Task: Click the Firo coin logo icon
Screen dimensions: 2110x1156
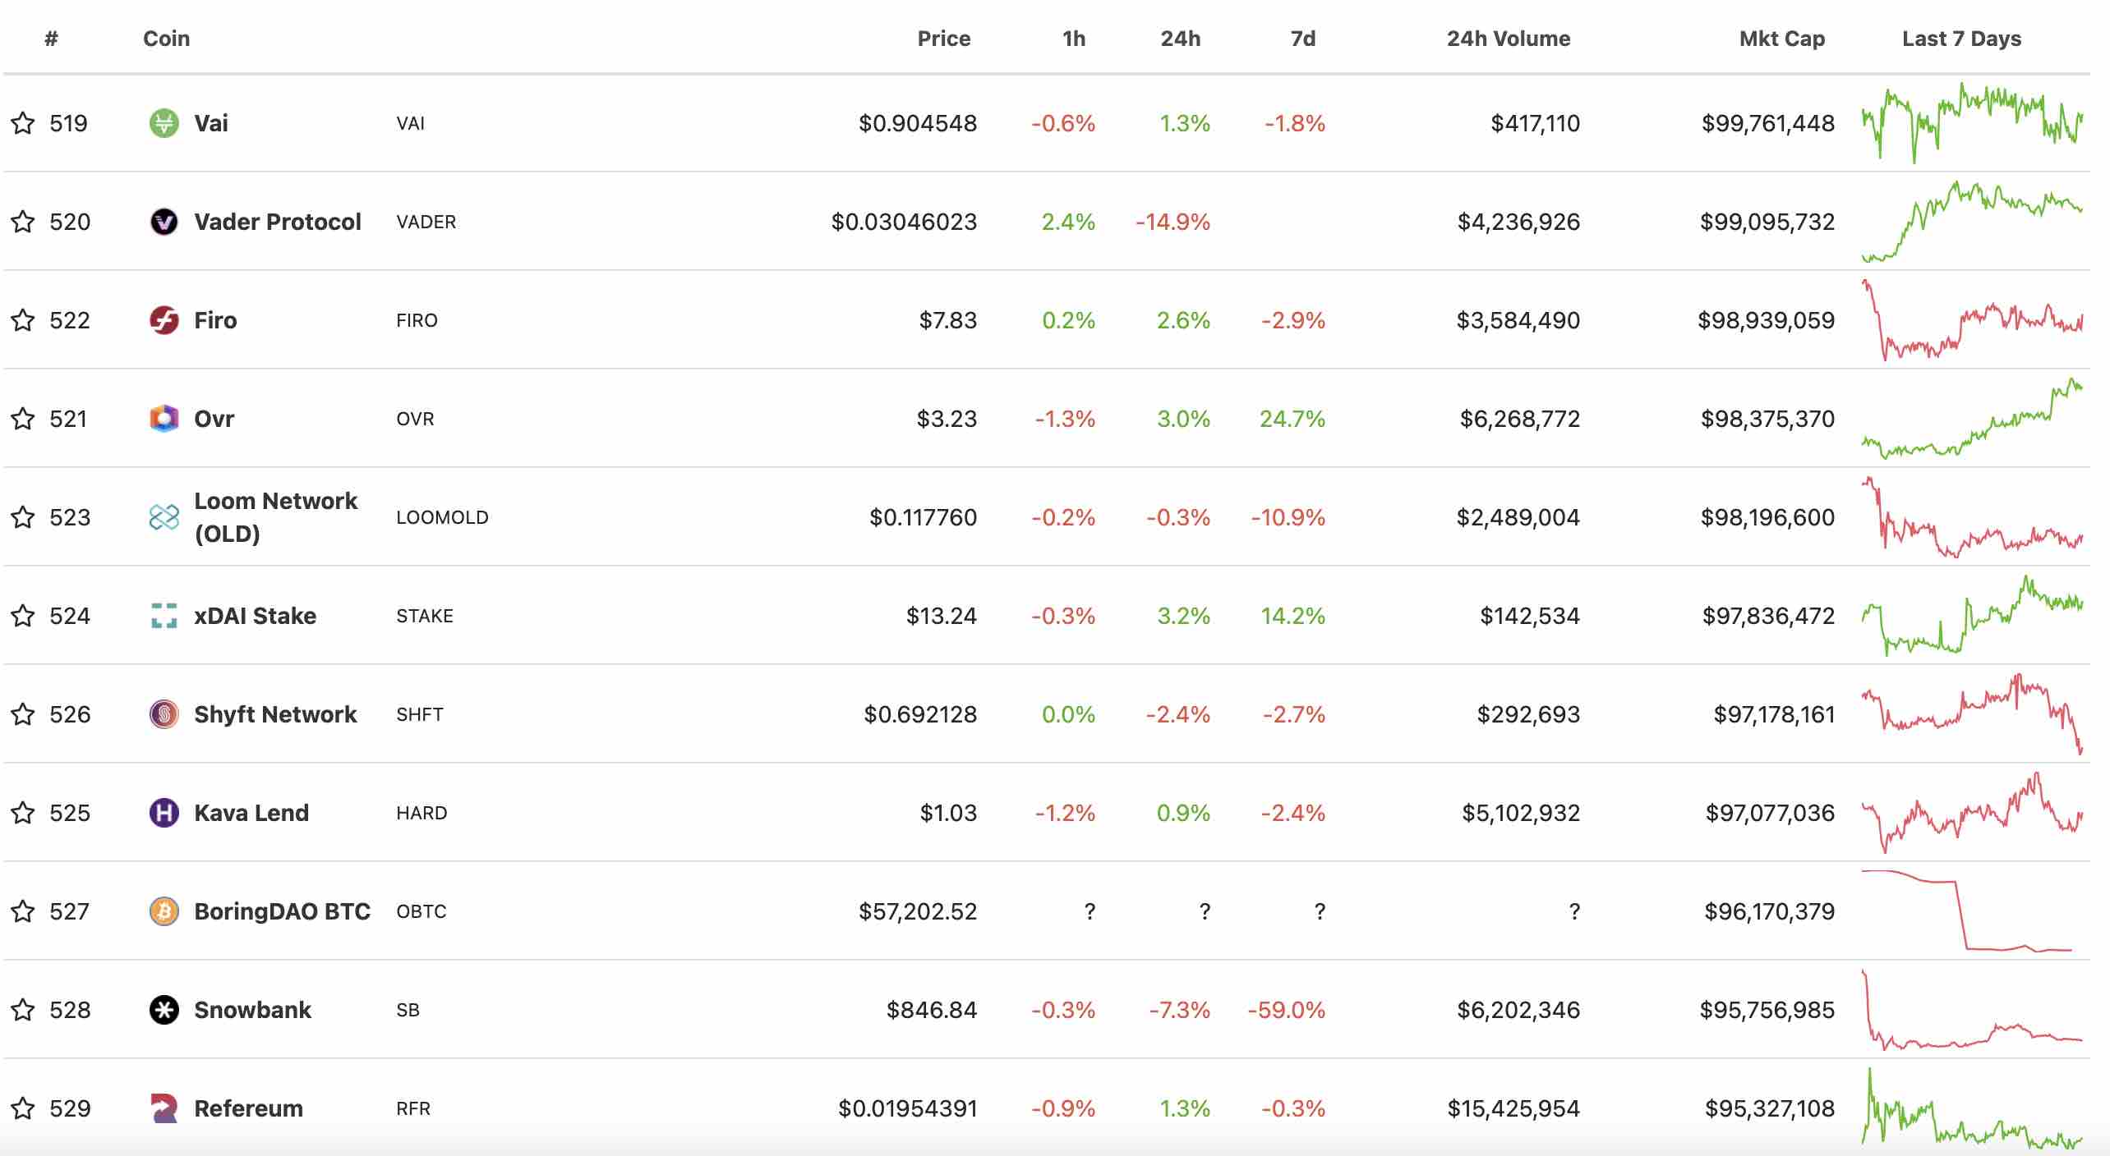Action: tap(164, 320)
